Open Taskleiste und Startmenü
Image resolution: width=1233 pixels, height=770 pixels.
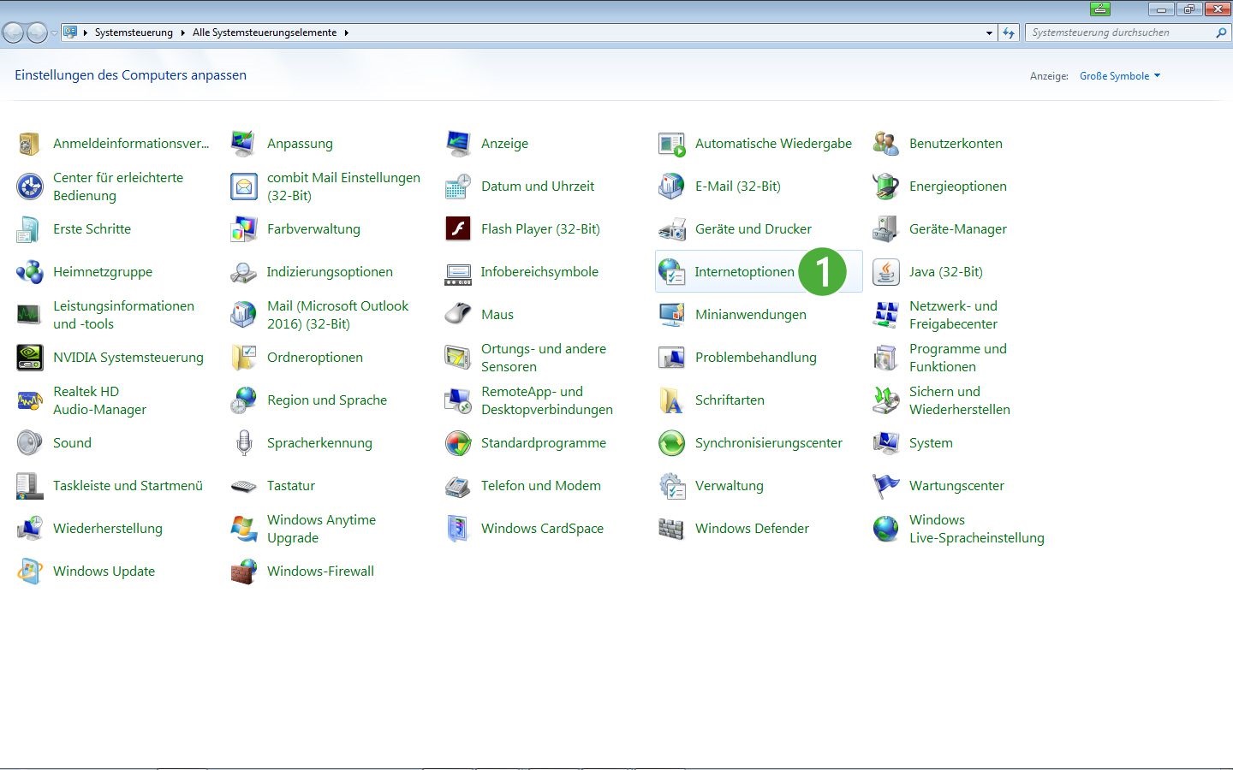[128, 486]
